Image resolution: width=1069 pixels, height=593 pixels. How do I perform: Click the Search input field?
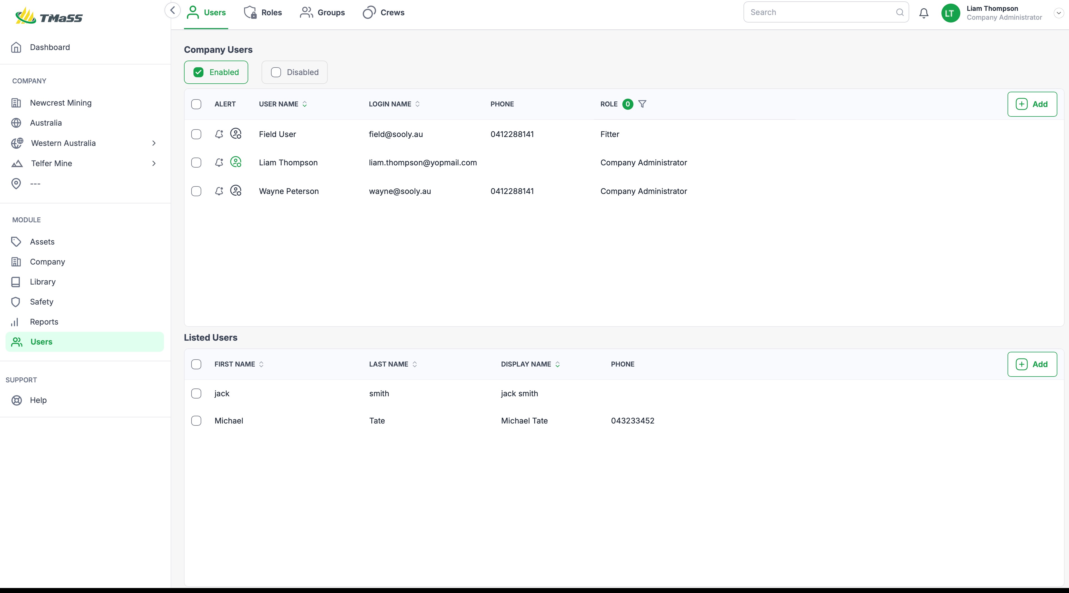coord(817,13)
